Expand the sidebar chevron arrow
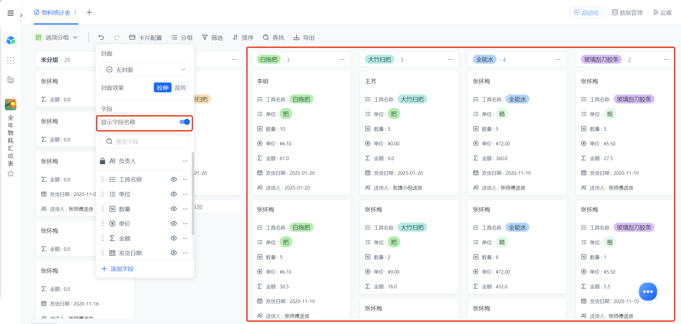 (x=21, y=16)
